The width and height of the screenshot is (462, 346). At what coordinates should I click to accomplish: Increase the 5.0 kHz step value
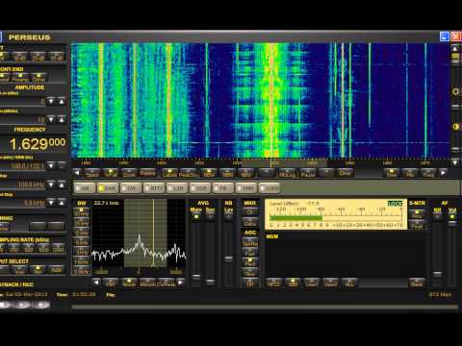(62, 202)
